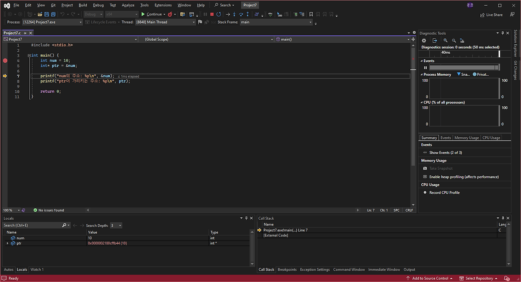Viewport: 521px width, 282px height.
Task: Open the Debug menu
Action: 98,5
